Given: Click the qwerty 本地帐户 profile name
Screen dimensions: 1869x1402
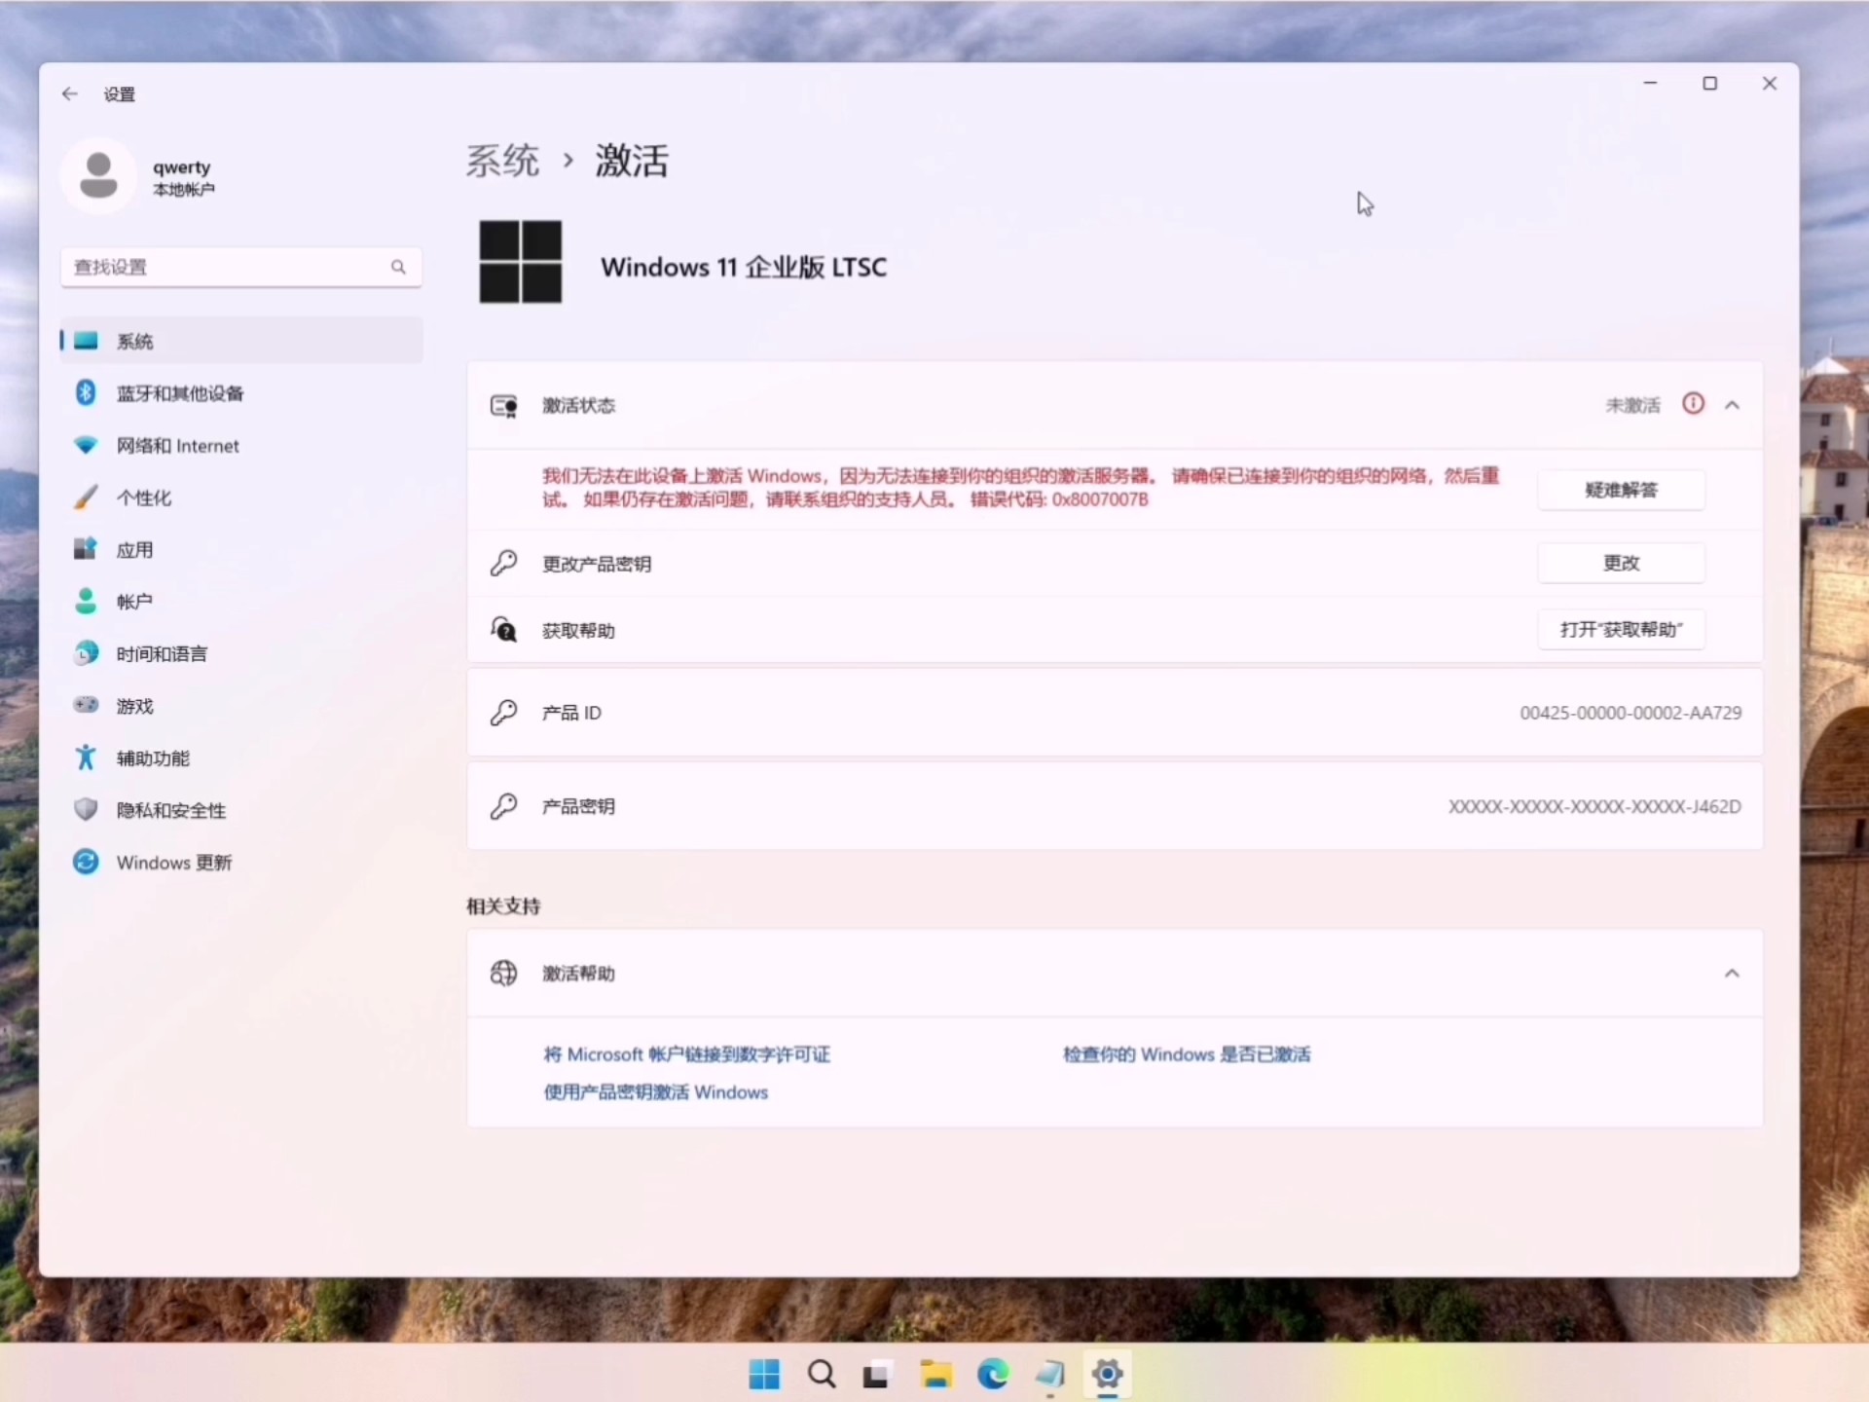Looking at the screenshot, I should 183,177.
